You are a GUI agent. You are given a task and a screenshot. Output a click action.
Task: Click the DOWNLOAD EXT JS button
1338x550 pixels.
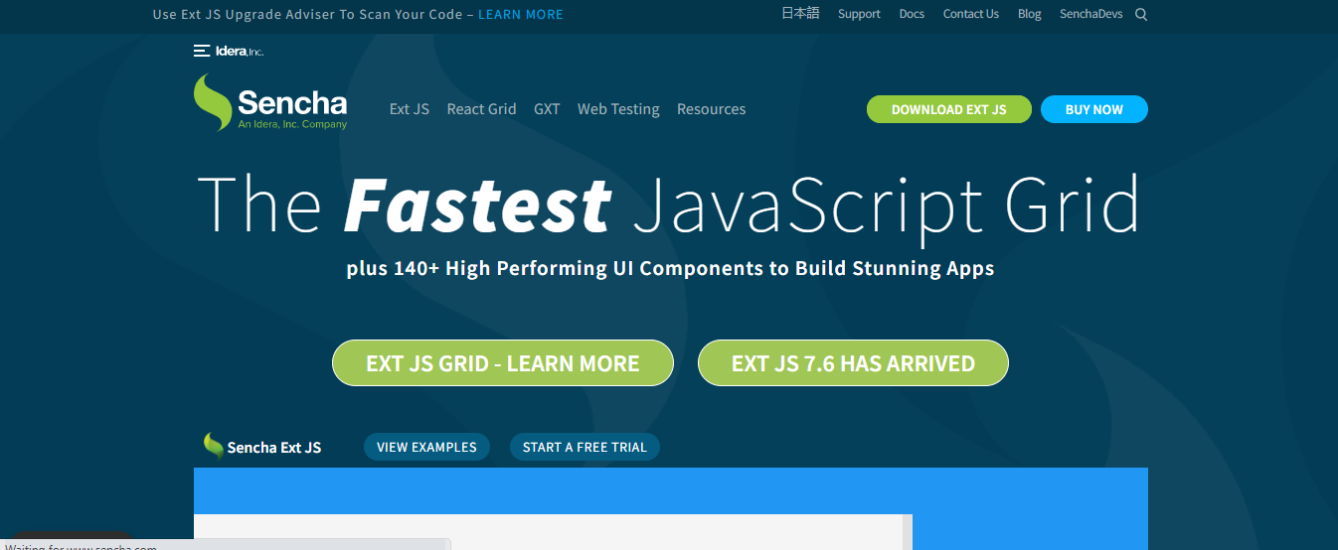click(949, 109)
